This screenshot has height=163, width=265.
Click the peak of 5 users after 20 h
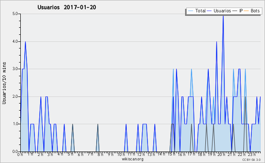click(223, 16)
